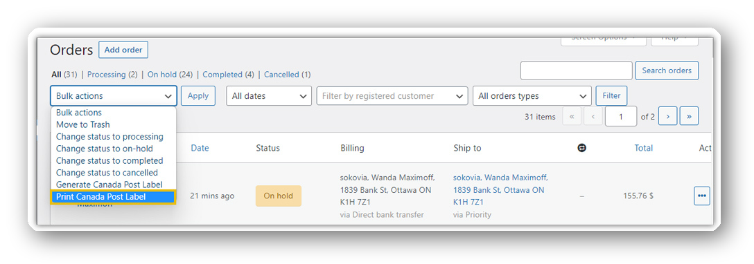
Task: Click the current page number field
Action: [x=621, y=116]
